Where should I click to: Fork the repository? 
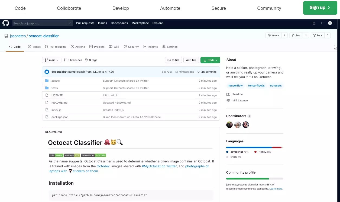tap(317, 35)
